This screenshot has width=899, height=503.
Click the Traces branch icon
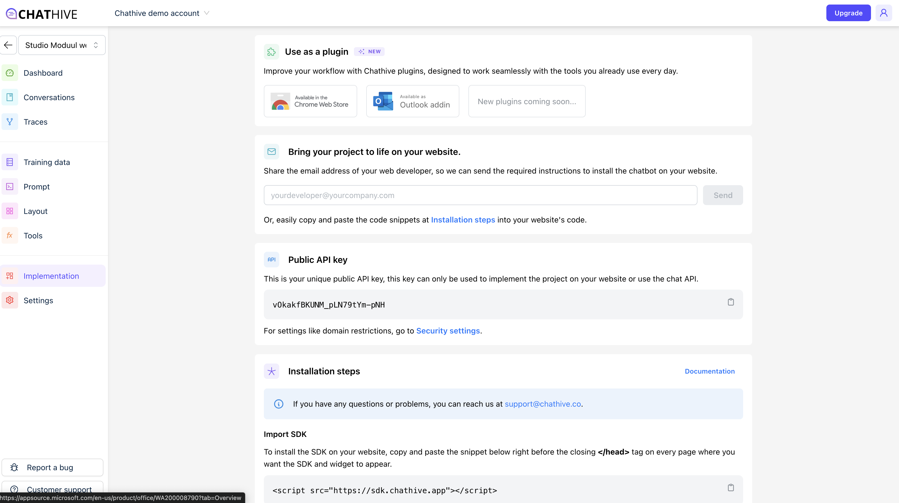(10, 122)
